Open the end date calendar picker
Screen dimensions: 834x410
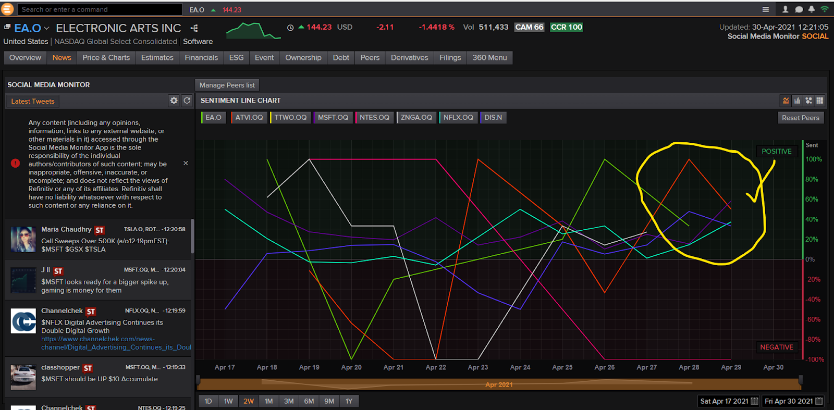pos(819,401)
